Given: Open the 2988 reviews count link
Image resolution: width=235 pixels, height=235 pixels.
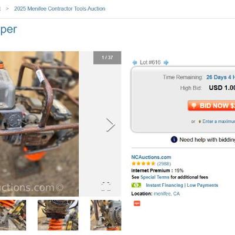Looking at the screenshot, I should click(164, 163).
